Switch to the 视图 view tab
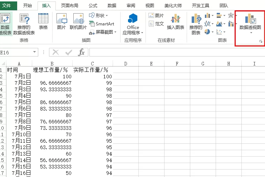This screenshot has width=265, height=177. [x=149, y=6]
